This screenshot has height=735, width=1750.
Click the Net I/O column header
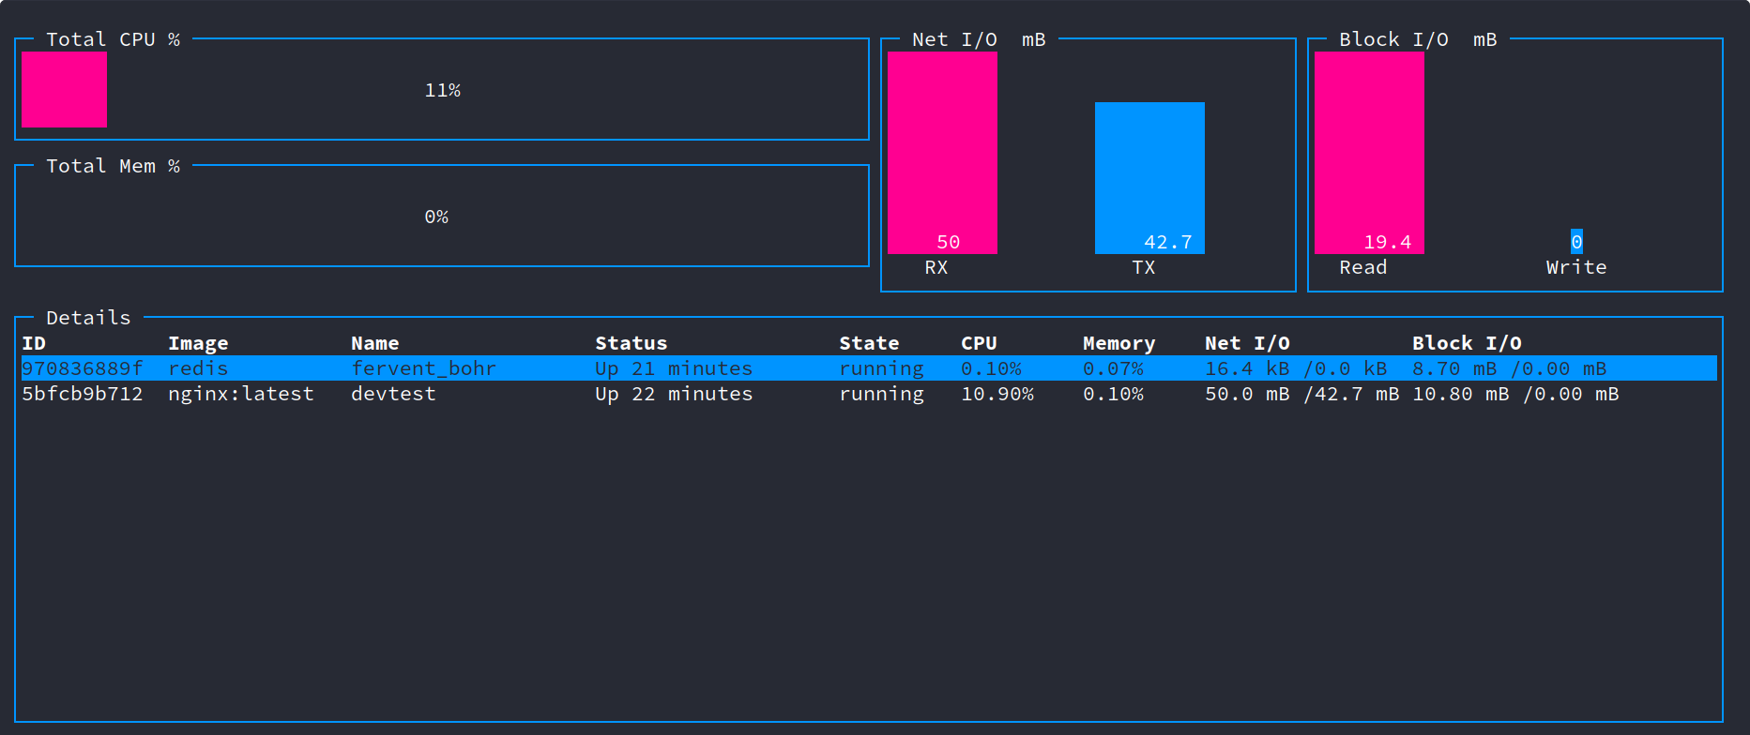1247,343
